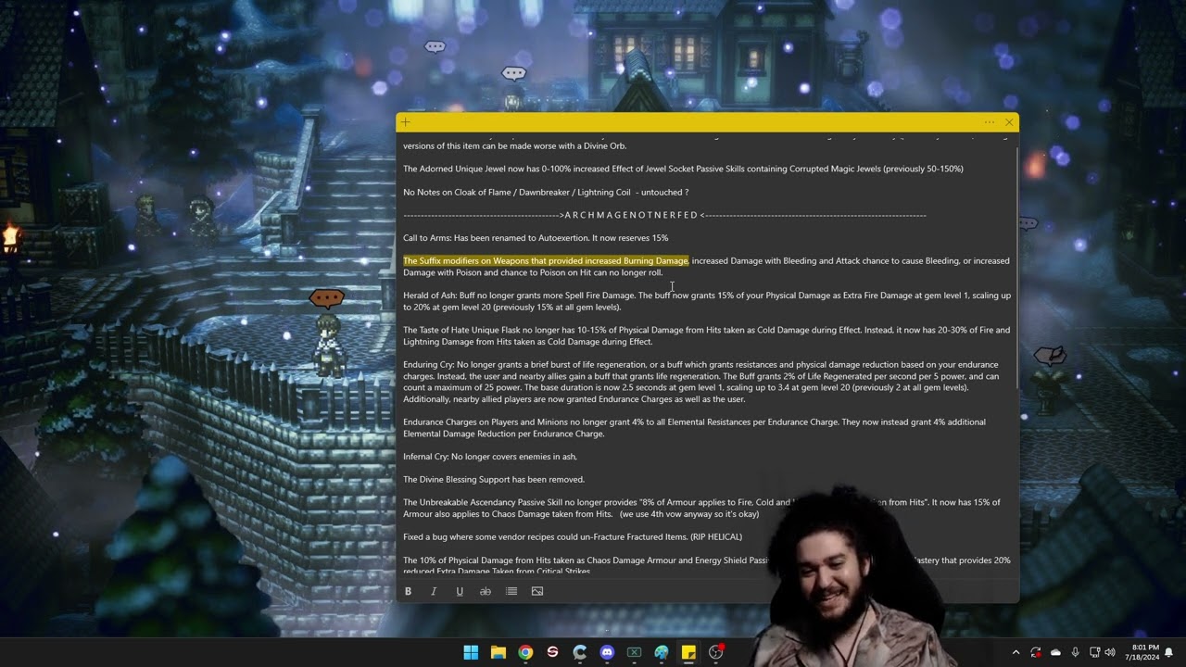Open the sticky note three-dot menu

(x=989, y=122)
